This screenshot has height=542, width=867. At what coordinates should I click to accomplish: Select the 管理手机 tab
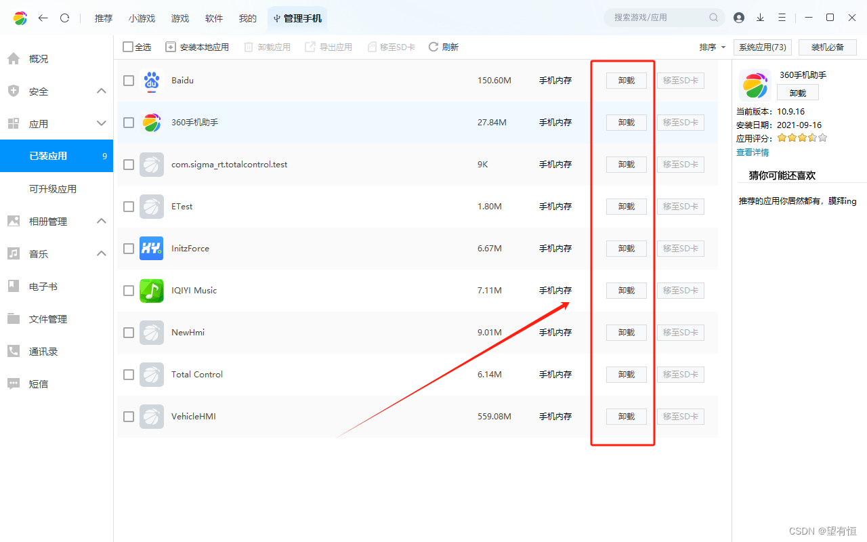click(297, 18)
